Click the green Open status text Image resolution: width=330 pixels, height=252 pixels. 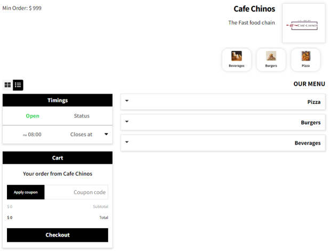pos(33,116)
